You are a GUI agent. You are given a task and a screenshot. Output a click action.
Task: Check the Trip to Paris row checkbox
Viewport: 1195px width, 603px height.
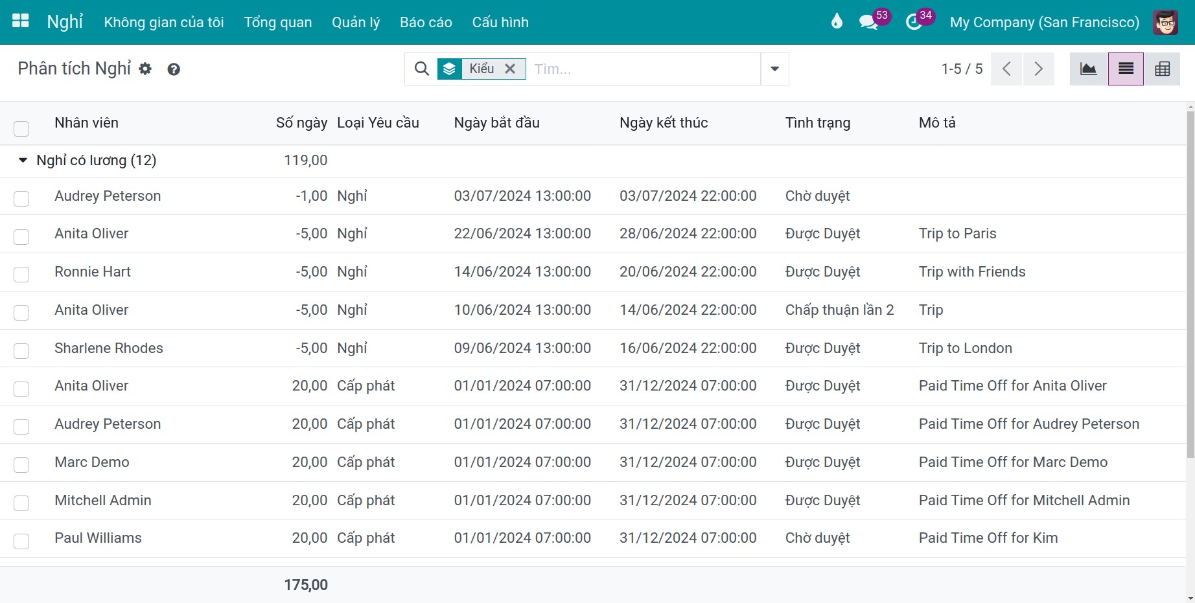click(x=21, y=236)
